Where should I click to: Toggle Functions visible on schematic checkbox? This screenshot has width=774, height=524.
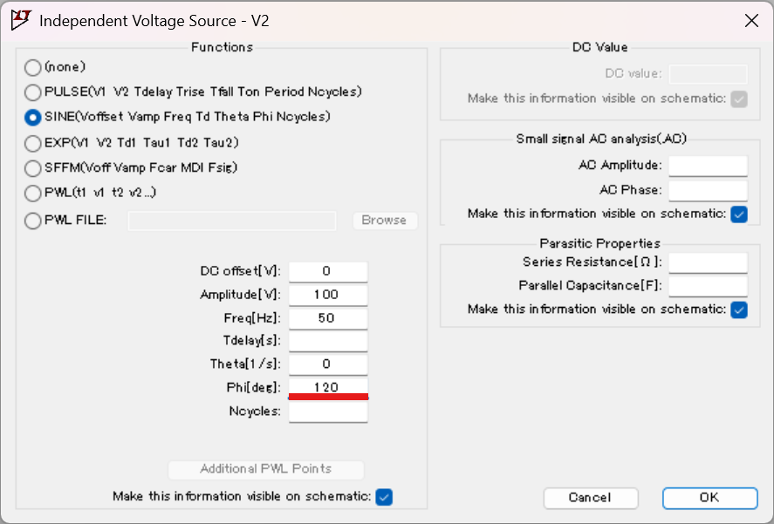384,497
